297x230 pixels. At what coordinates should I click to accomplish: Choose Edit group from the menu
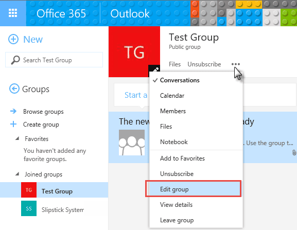193,189
